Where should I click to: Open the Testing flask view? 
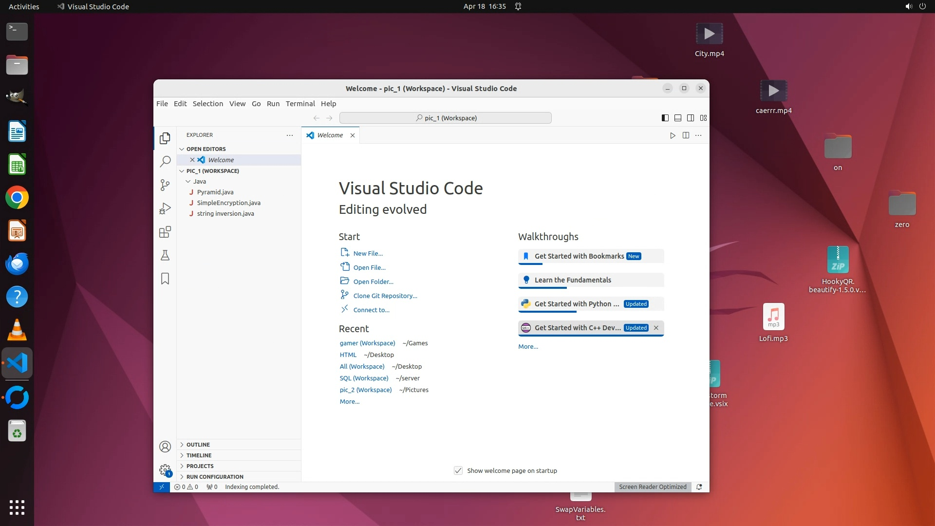click(x=165, y=255)
